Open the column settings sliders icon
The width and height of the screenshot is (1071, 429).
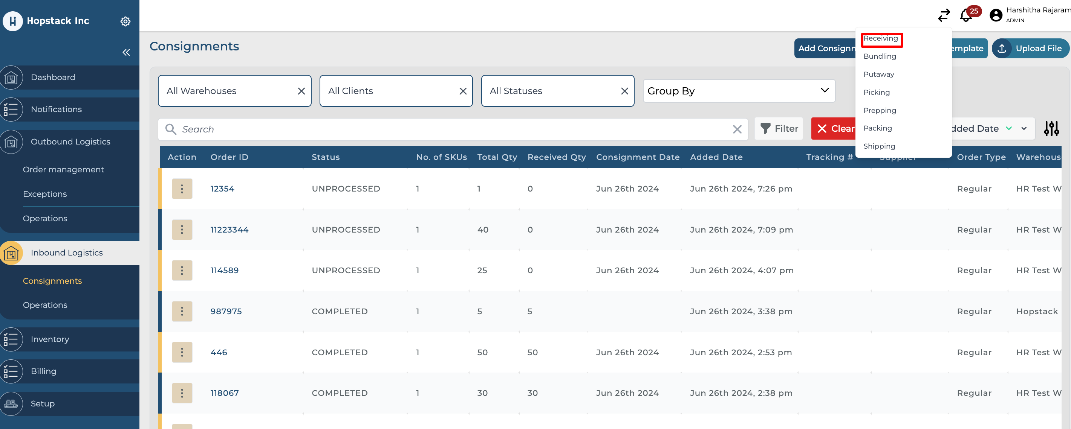[1051, 129]
